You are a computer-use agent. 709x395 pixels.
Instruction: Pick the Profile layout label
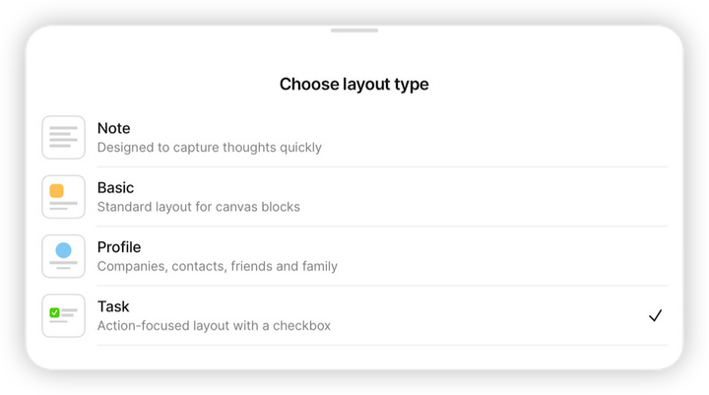point(118,247)
